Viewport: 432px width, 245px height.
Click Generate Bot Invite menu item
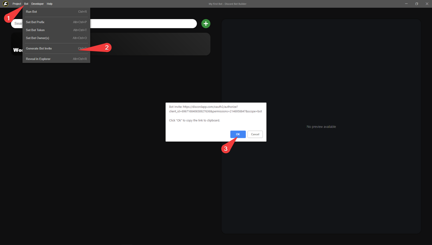pos(56,48)
